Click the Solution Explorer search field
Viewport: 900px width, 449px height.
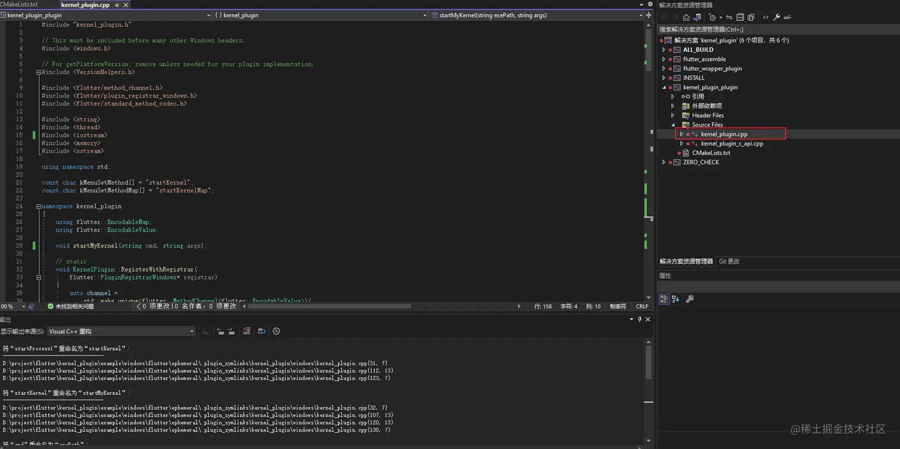778,29
